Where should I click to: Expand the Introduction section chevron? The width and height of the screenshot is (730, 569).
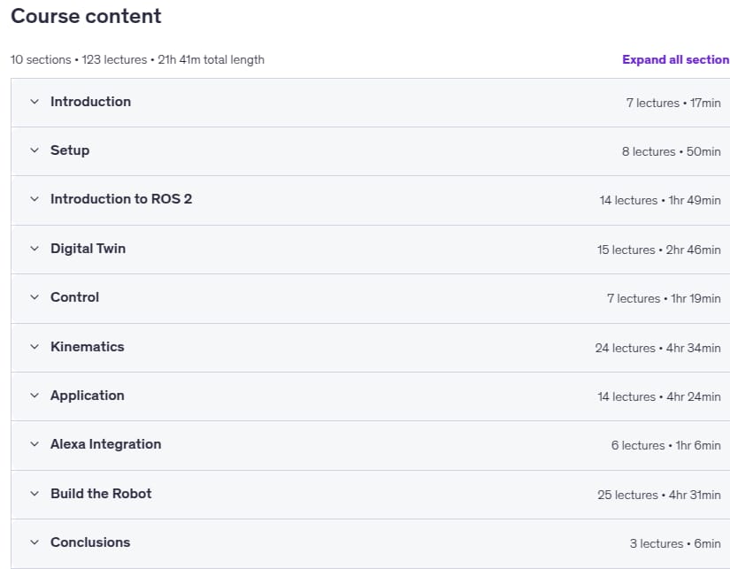(x=35, y=102)
